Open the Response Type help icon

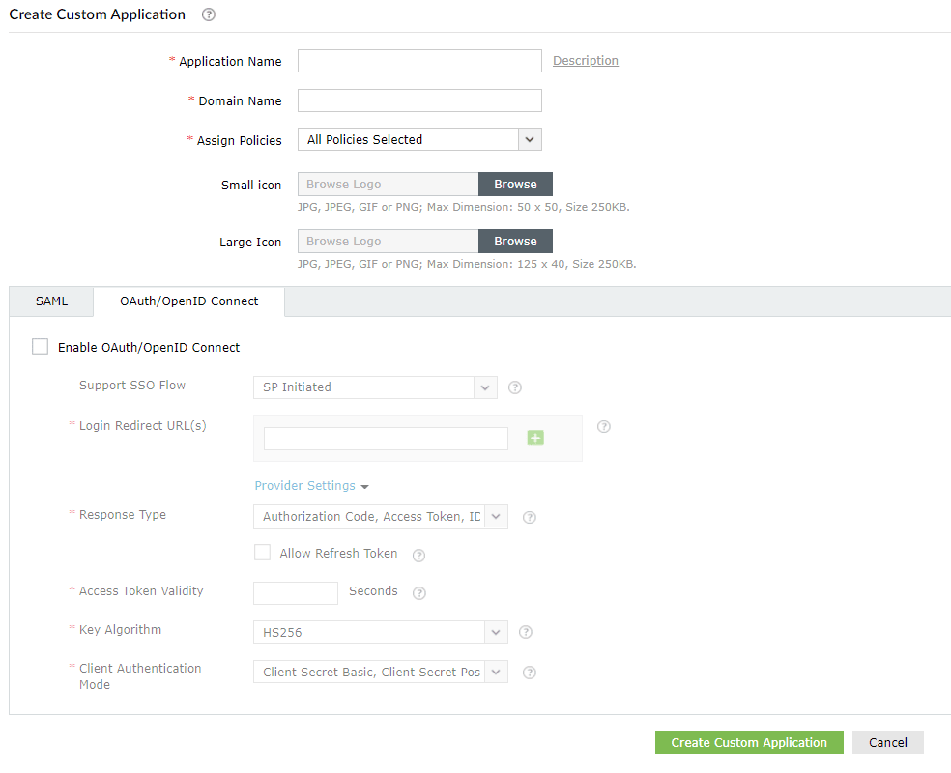(529, 517)
